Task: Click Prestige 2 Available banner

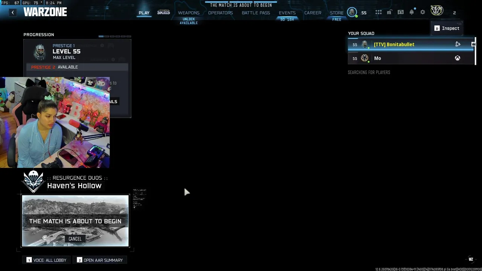Action: click(x=77, y=67)
